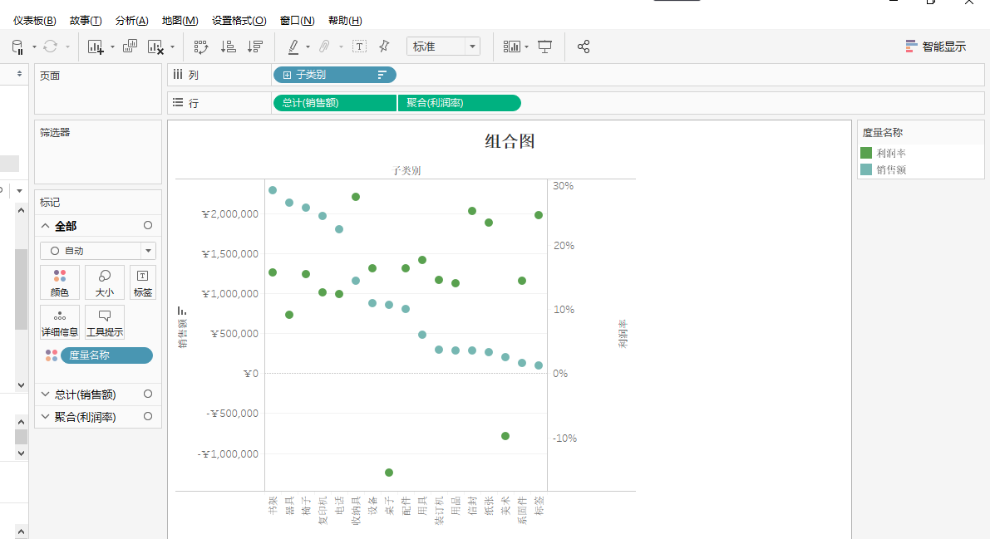Click the left panel vertical scrollbar thumb
Image resolution: width=990 pixels, height=539 pixels.
21,289
